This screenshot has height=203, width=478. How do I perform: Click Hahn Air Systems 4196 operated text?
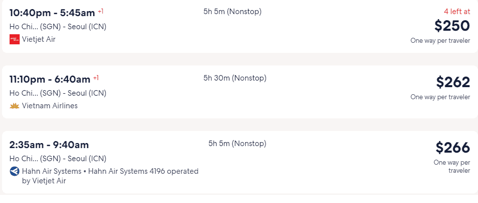click(143, 171)
